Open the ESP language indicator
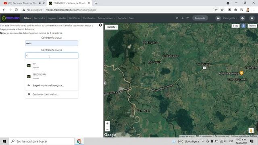Image resolution: width=258 pixels, height=145 pixels. [231, 141]
